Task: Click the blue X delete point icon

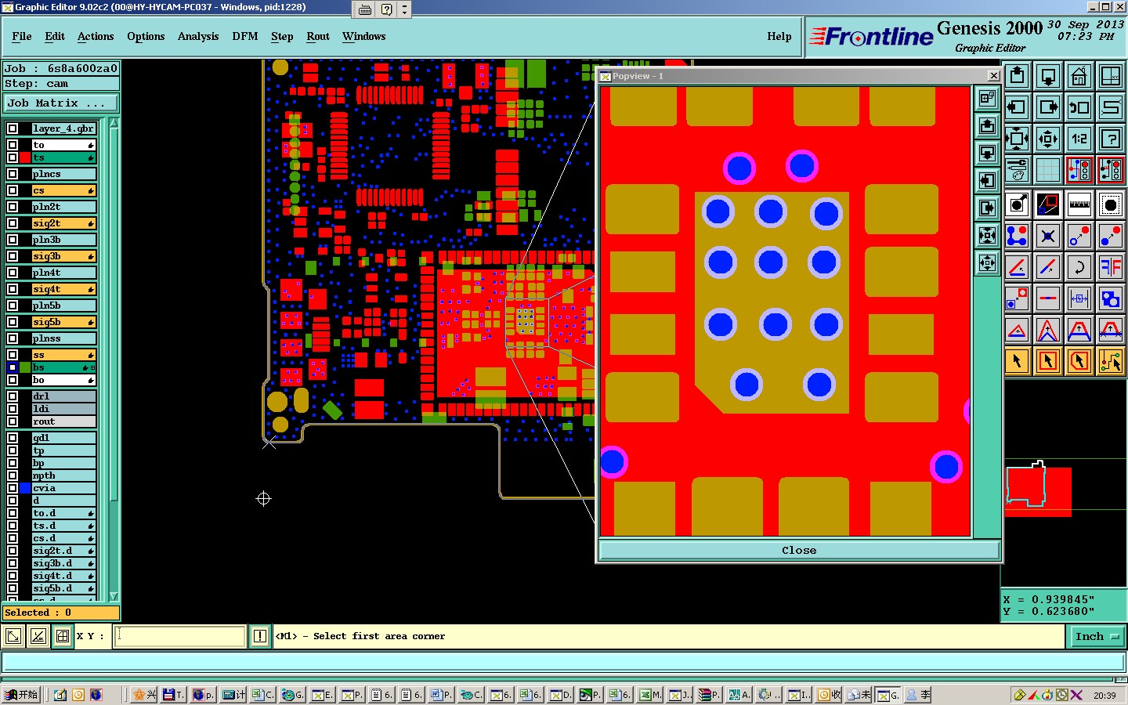Action: tap(1048, 236)
